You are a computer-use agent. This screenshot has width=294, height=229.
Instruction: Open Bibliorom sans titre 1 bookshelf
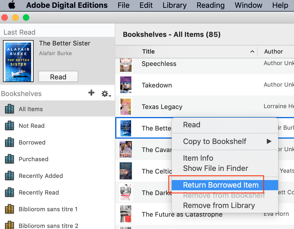click(x=48, y=209)
